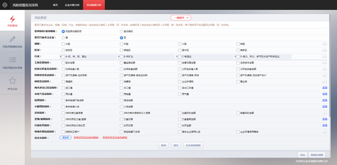Check the 进口值 checkbox
Image resolution: width=337 pixels, height=165 pixels.
[63, 88]
